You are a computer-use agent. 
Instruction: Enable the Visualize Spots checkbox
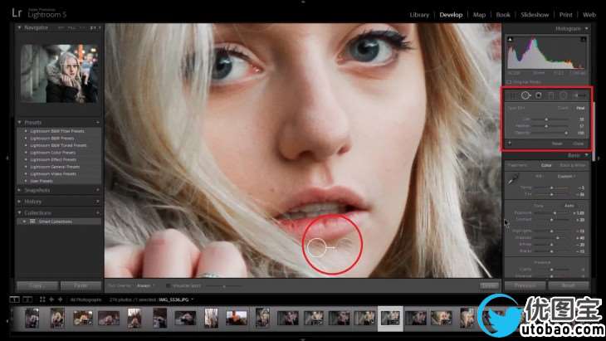coord(169,285)
